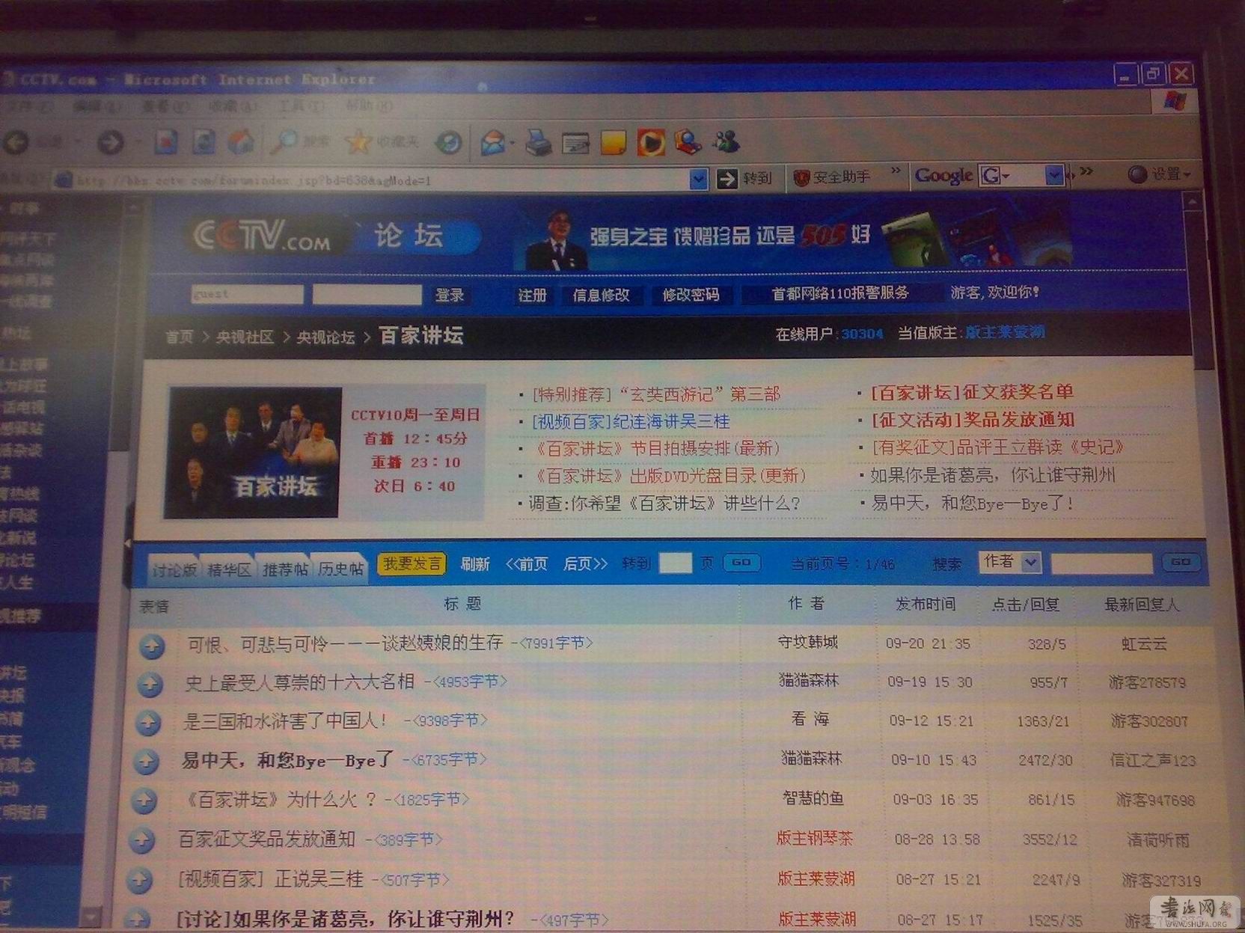This screenshot has width=1245, height=933.
Task: Click the 转到 Go arrow button
Action: click(x=744, y=178)
